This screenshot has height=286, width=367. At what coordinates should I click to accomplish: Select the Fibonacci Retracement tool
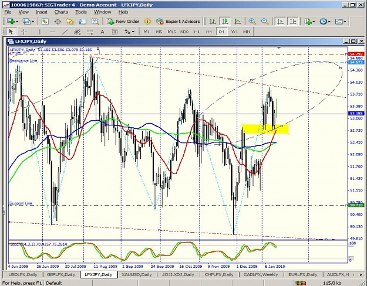tap(90, 32)
